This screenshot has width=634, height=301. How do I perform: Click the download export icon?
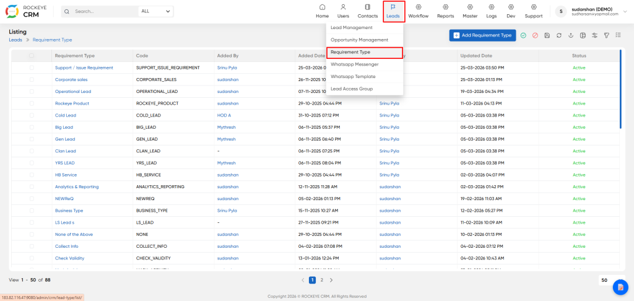click(x=570, y=35)
